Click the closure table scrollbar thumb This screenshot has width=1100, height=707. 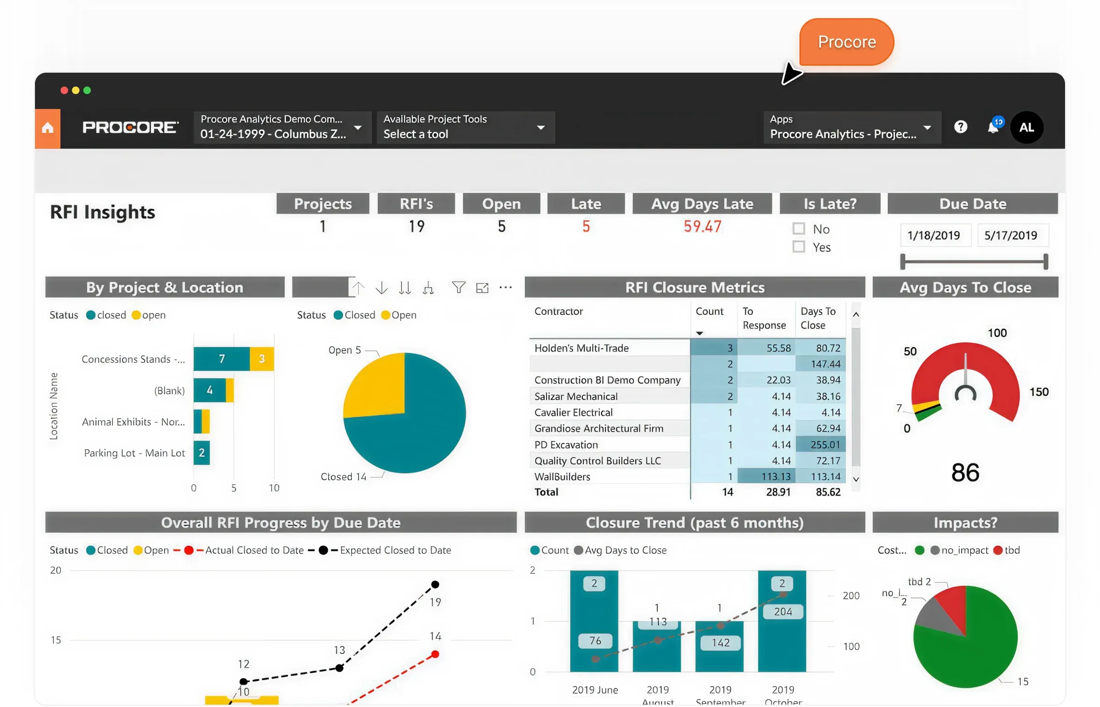tap(855, 396)
